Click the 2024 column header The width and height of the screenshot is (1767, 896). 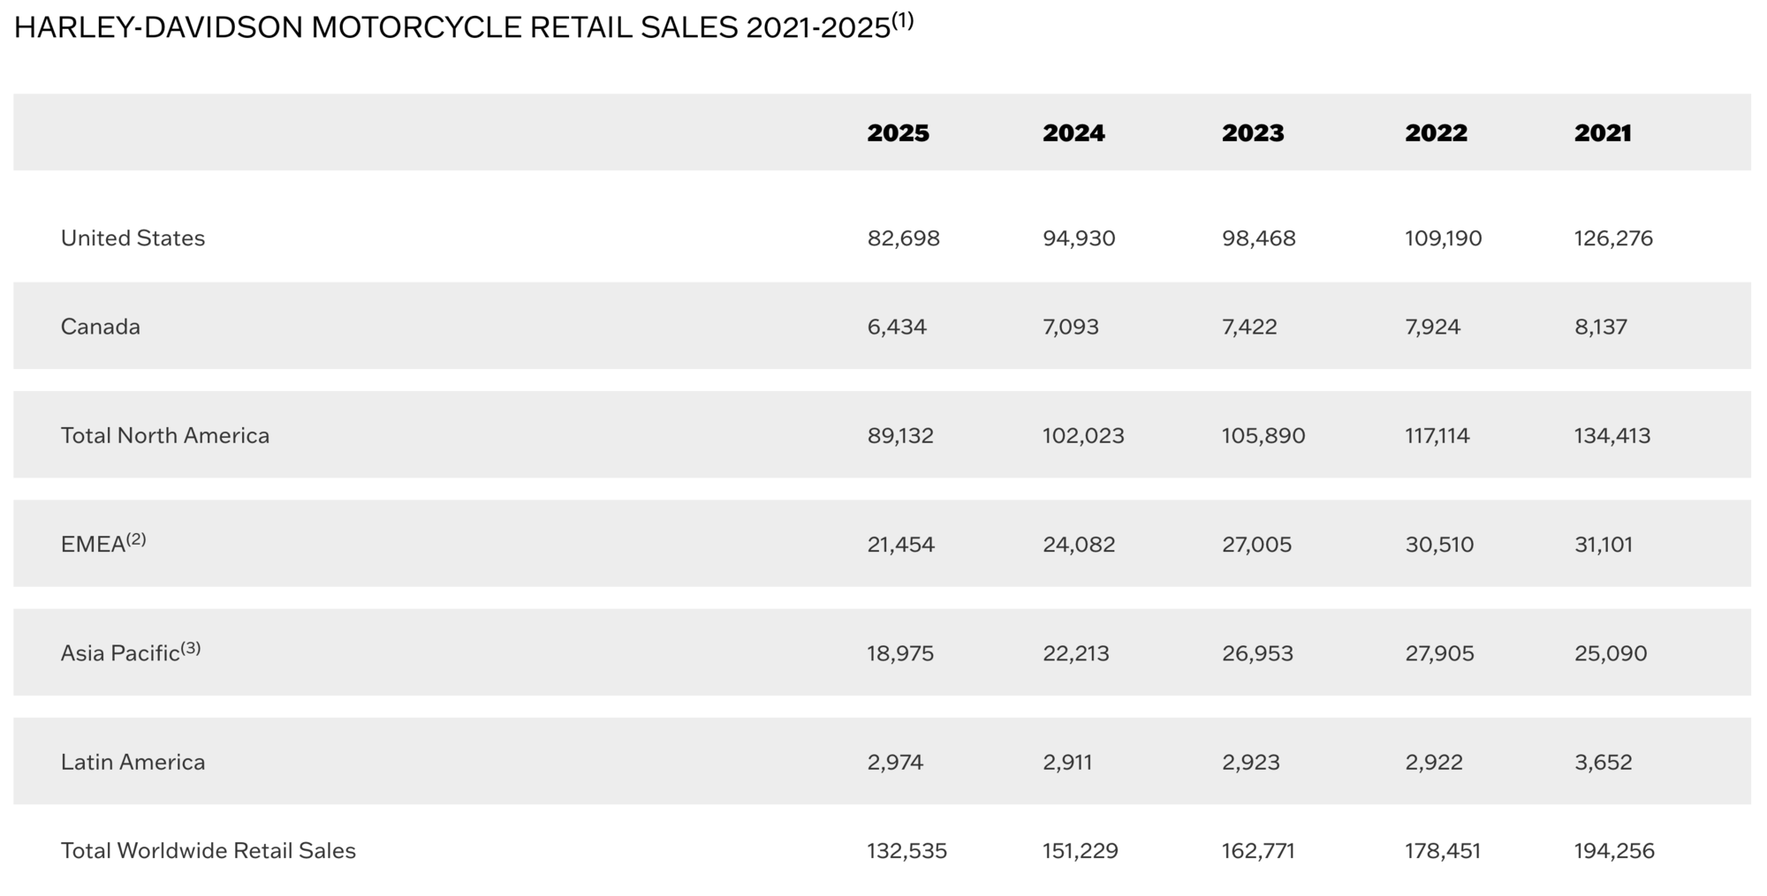point(1073,133)
